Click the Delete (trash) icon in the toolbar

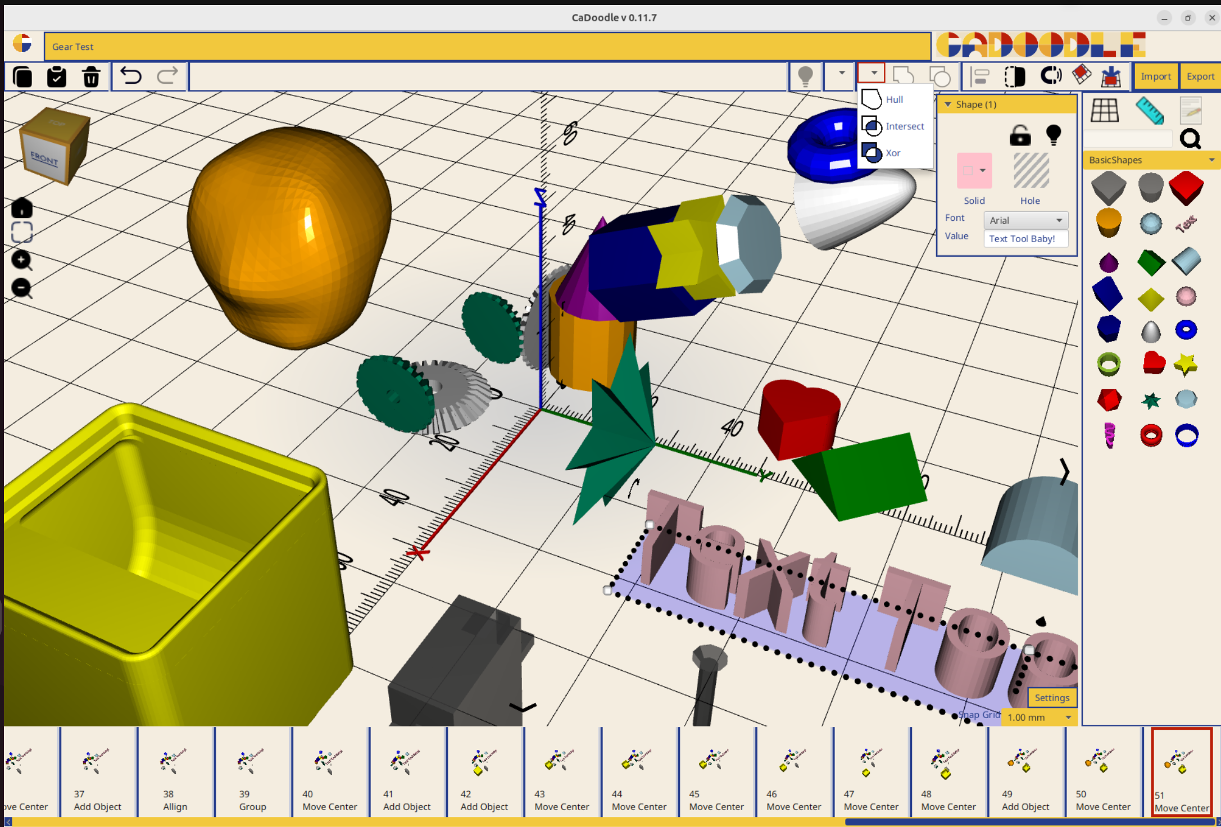91,77
